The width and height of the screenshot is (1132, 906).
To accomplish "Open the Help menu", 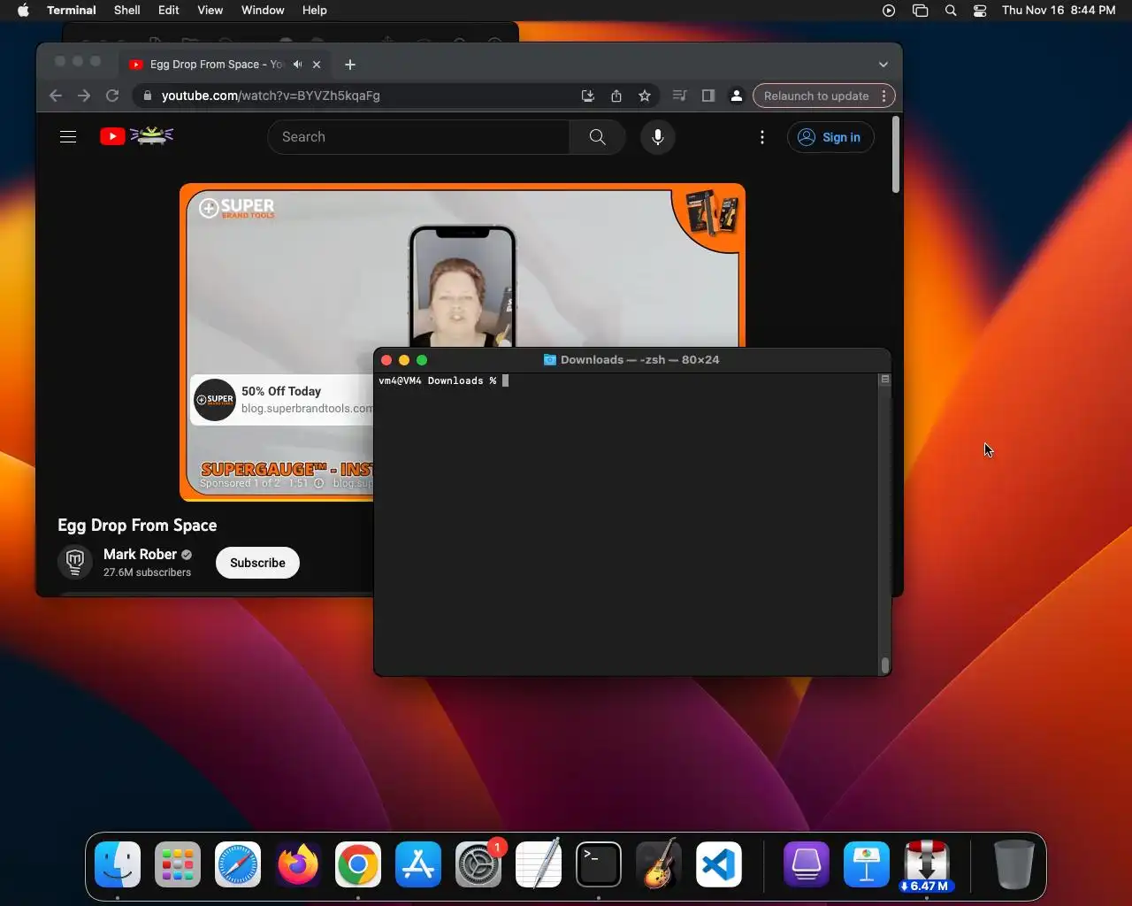I will point(315,11).
